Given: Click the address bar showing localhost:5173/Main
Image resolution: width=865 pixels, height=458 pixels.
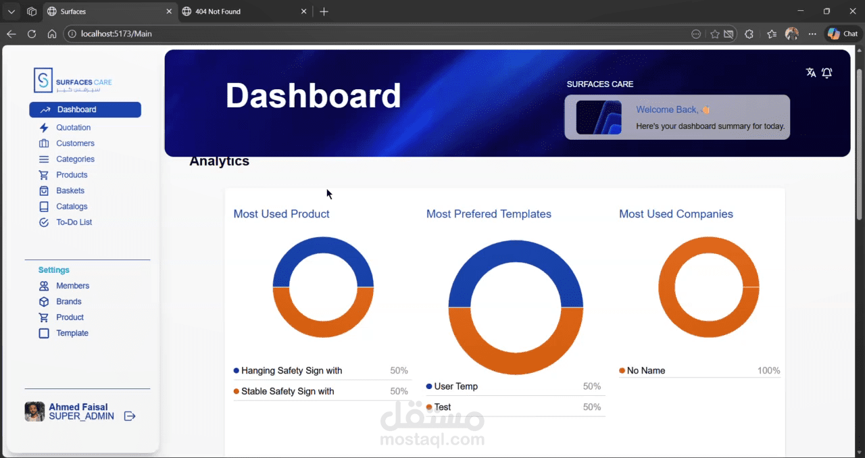Looking at the screenshot, I should [x=378, y=34].
